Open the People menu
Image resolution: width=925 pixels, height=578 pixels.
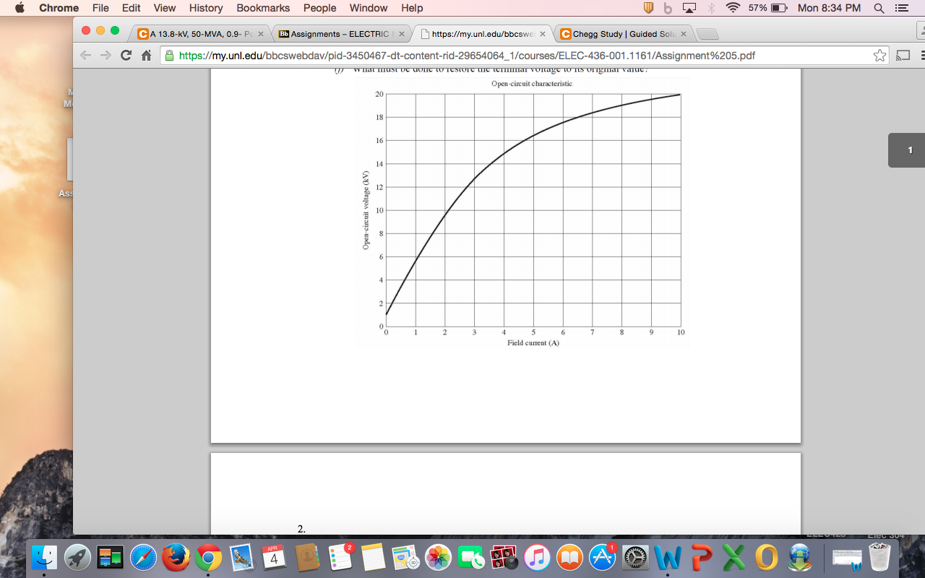(319, 8)
